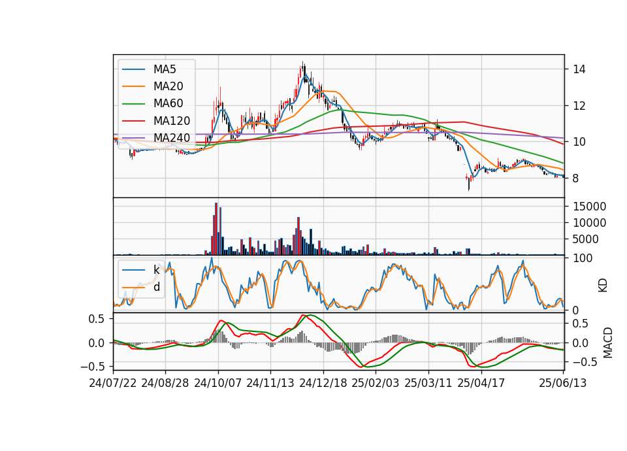The height and width of the screenshot is (451, 627).
Task: Click the 25/04/17 date label
Action: pos(481,383)
